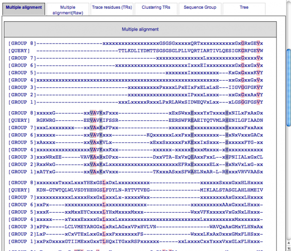
Task: Click the [GROUP 3] label in the second alignment block
Action: click(18, 157)
